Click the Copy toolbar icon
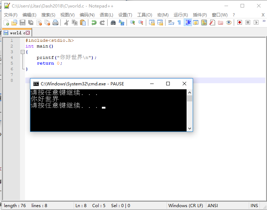Image resolution: width=267 pixels, height=210 pixels. coord(75,22)
